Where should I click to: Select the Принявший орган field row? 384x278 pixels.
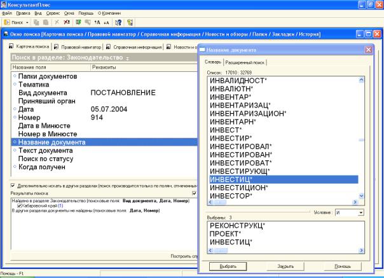pos(104,101)
